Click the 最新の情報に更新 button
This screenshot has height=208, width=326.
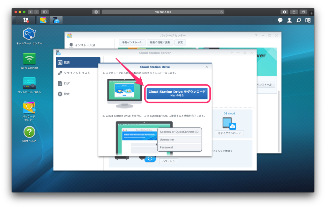(160, 42)
